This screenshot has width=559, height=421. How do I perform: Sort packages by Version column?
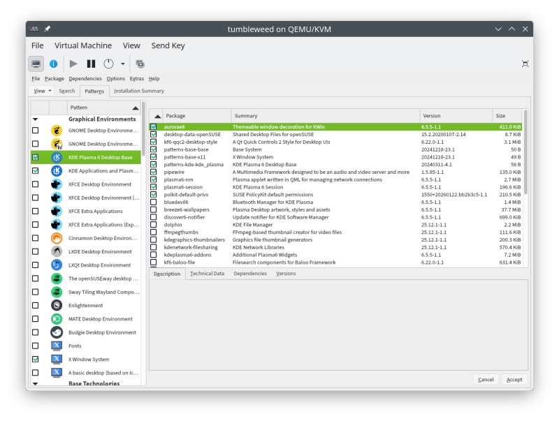pyautogui.click(x=456, y=116)
